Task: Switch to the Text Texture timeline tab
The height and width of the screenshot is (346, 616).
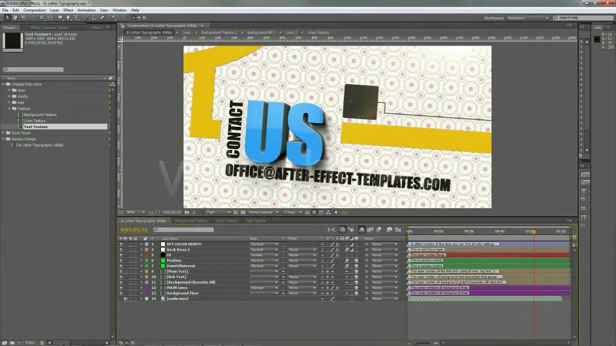Action: pyautogui.click(x=256, y=221)
